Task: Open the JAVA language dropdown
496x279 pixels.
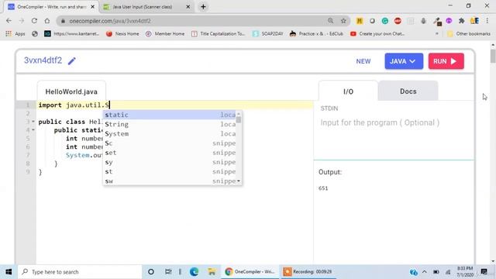Action: [x=404, y=61]
